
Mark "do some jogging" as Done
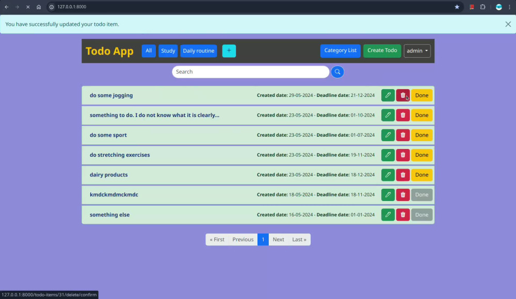click(422, 95)
